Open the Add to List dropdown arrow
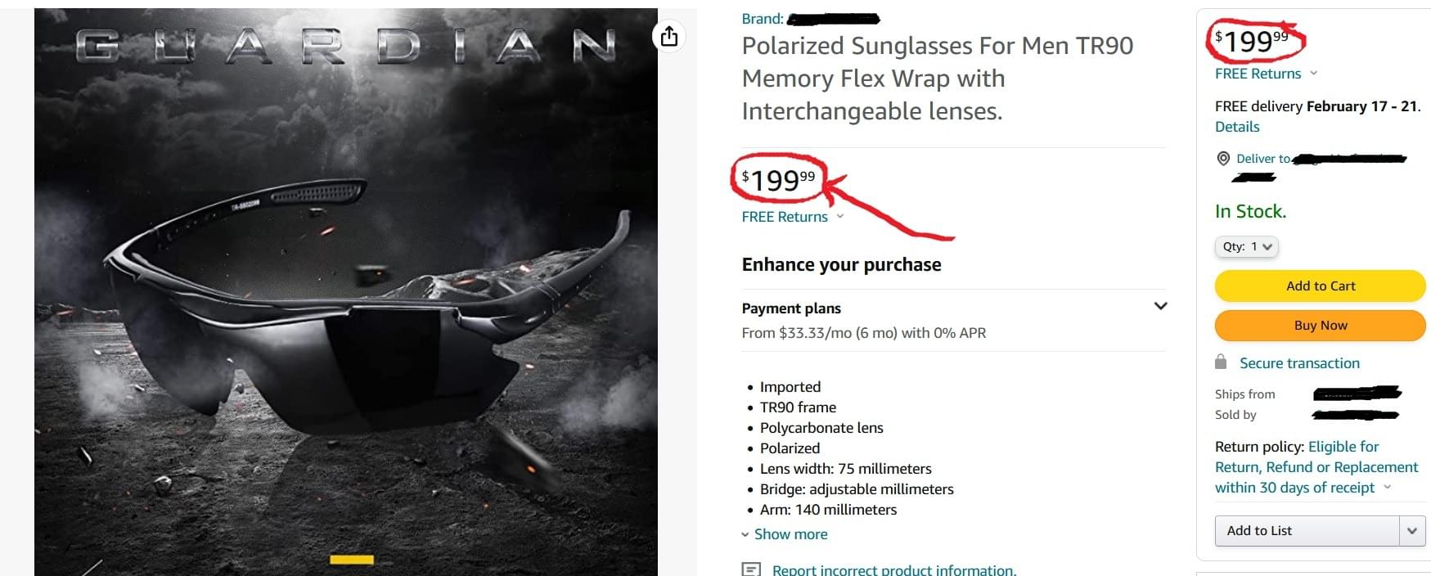The height and width of the screenshot is (576, 1431). click(1411, 531)
